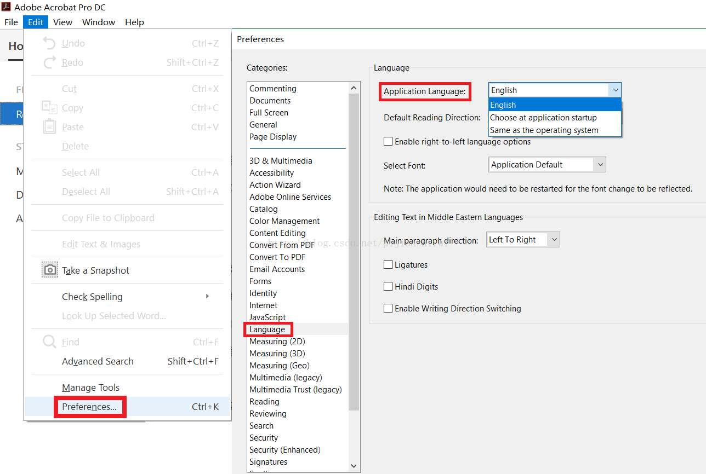Open the View menu
The height and width of the screenshot is (474, 706).
tap(62, 22)
